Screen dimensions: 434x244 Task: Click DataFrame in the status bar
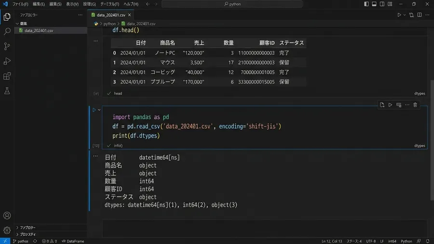coord(73,241)
